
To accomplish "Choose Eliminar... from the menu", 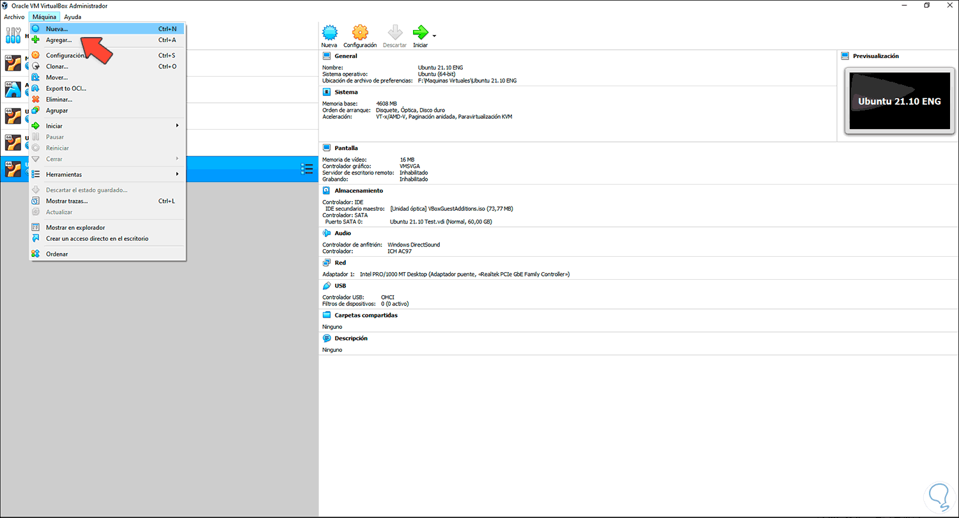I will pyautogui.click(x=107, y=99).
